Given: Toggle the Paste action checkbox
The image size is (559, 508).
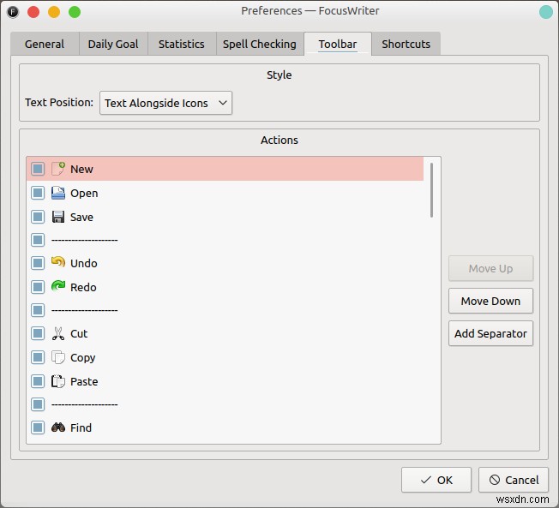Looking at the screenshot, I should [x=38, y=381].
